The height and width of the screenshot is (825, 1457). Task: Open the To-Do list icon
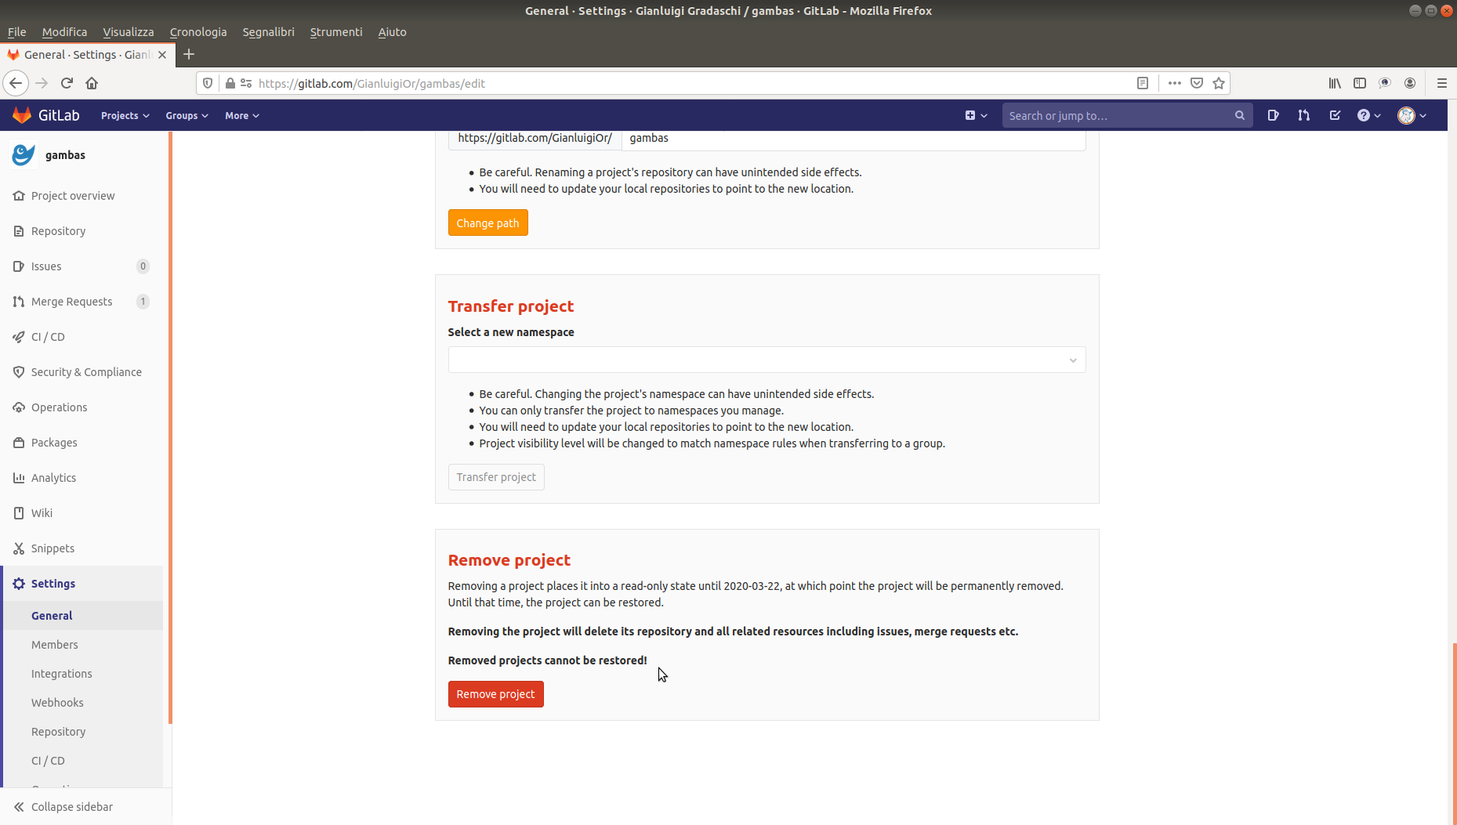click(x=1335, y=115)
